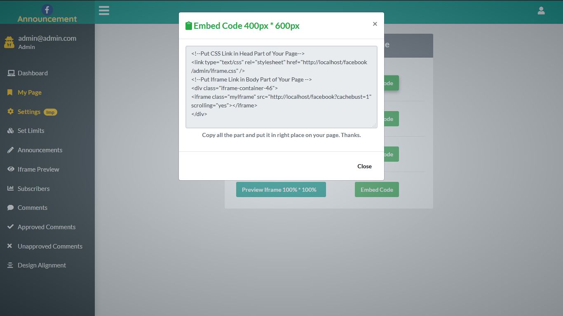The width and height of the screenshot is (563, 316).
Task: Open the Design Alignment menu item
Action: 42,265
